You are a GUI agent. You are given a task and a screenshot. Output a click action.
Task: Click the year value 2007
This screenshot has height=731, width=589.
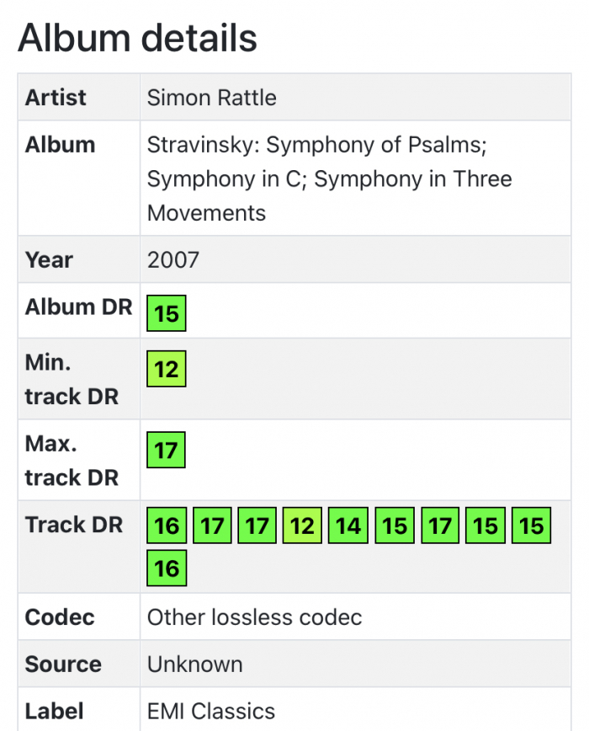(x=173, y=259)
